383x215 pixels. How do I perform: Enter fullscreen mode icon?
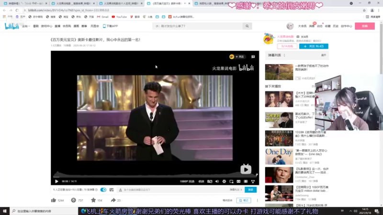click(x=253, y=182)
